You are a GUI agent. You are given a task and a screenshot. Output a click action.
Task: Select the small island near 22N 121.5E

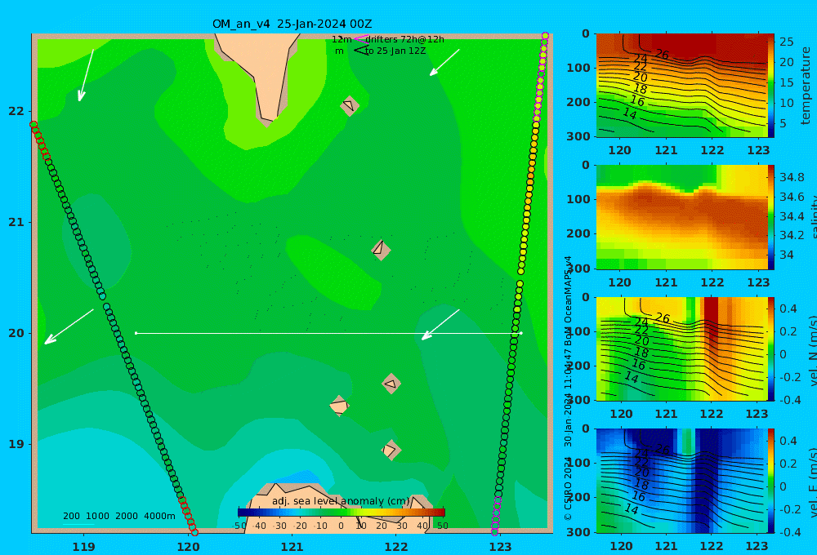point(350,105)
